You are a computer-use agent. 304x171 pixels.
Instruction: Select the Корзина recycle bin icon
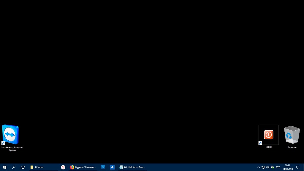292,135
